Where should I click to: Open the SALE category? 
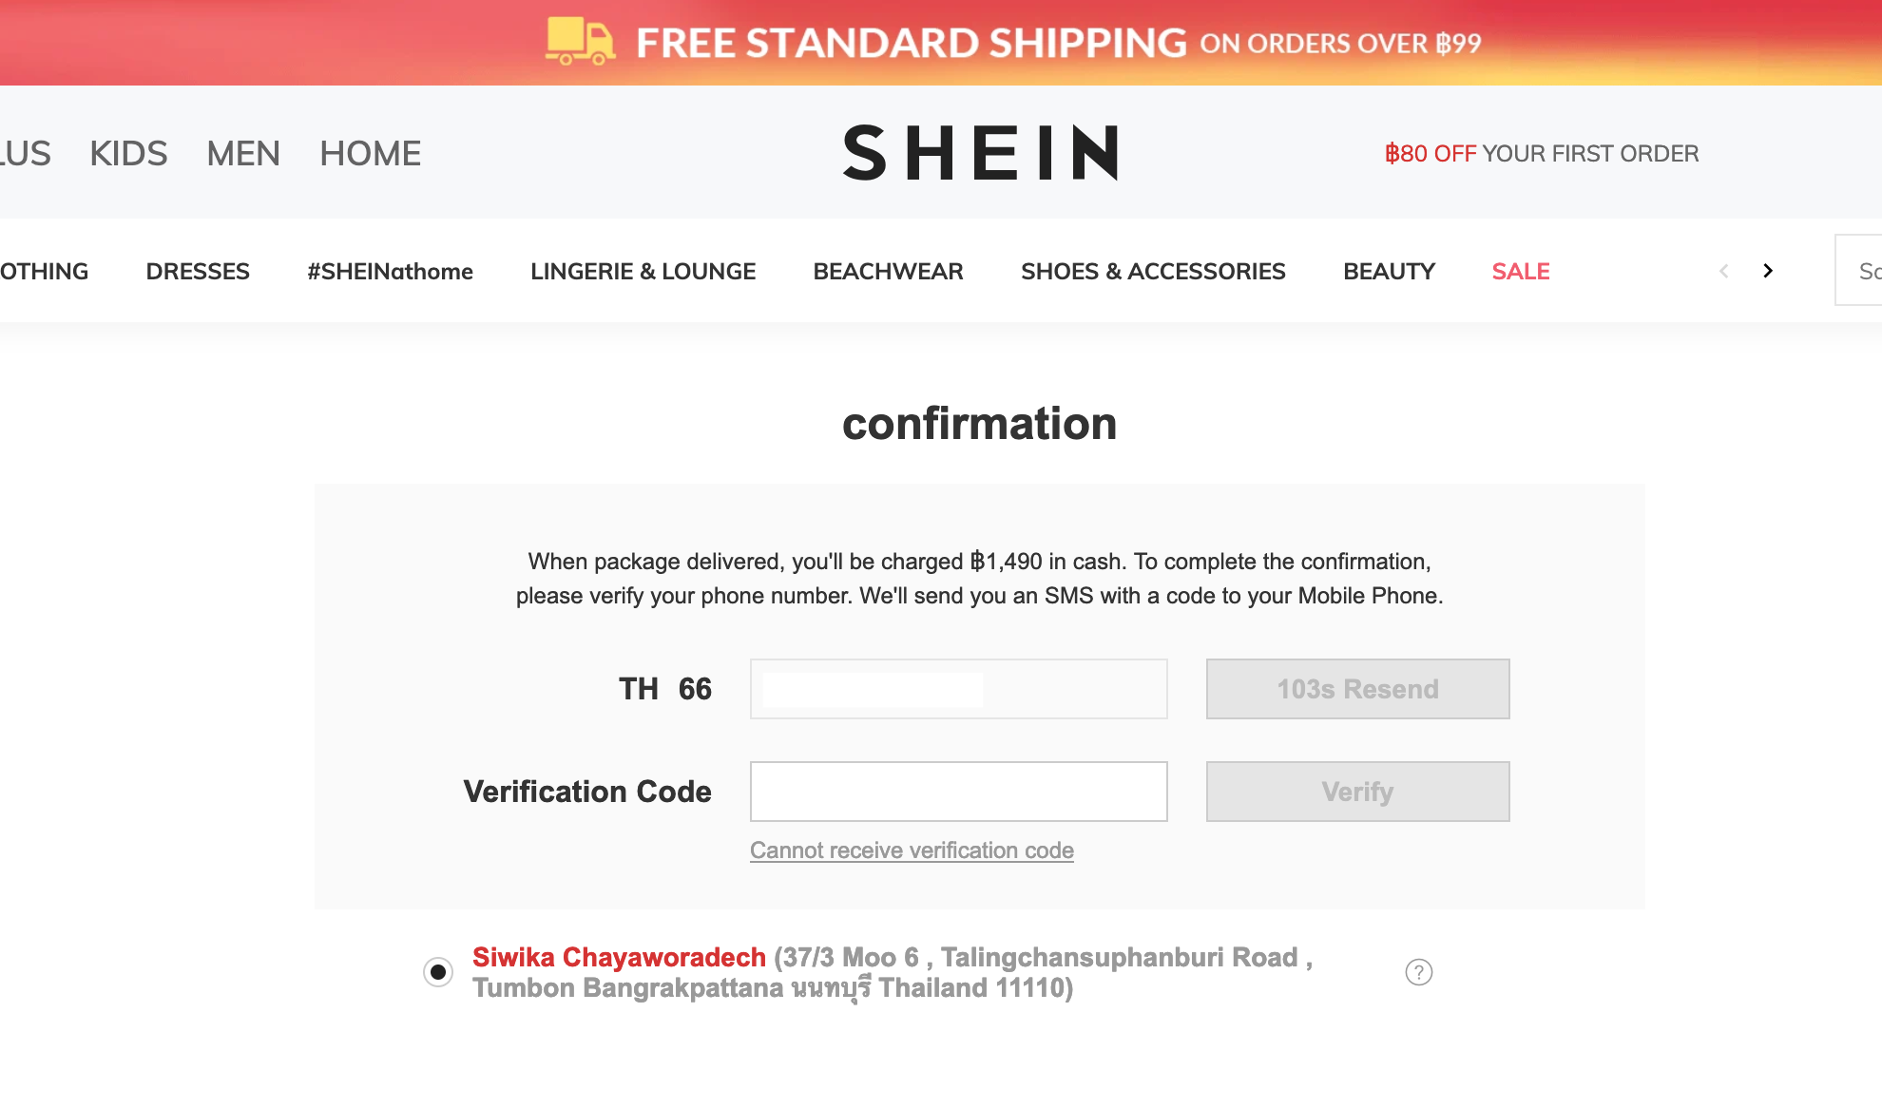click(1520, 271)
